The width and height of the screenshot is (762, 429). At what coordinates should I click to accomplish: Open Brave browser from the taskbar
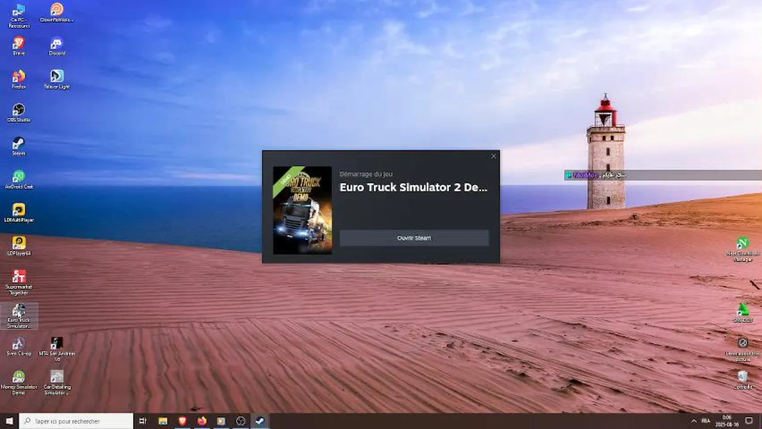tap(182, 421)
